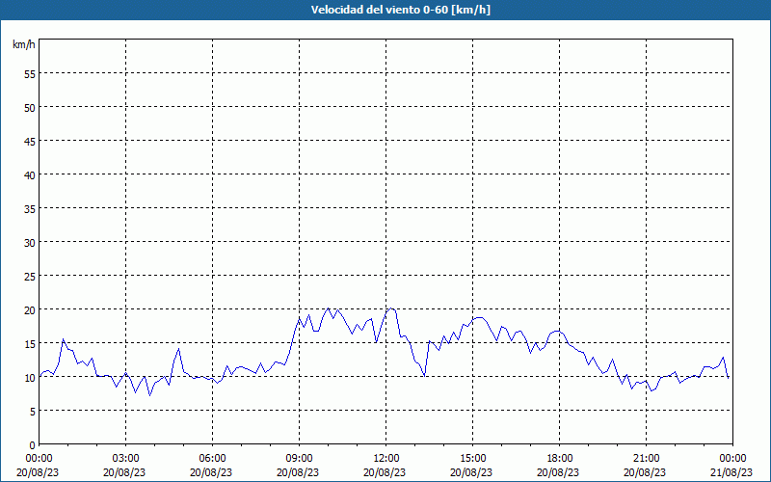Click the 15 value on the y-axis

[30, 344]
